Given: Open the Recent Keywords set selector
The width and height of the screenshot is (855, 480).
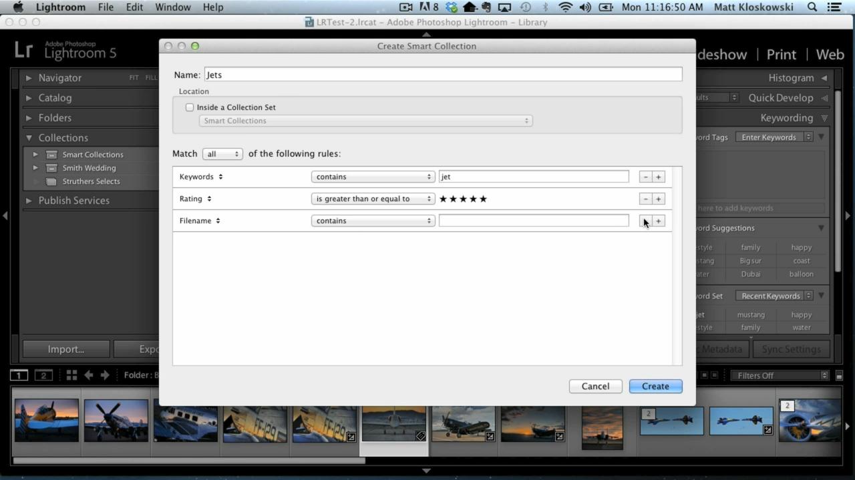Looking at the screenshot, I should point(774,296).
